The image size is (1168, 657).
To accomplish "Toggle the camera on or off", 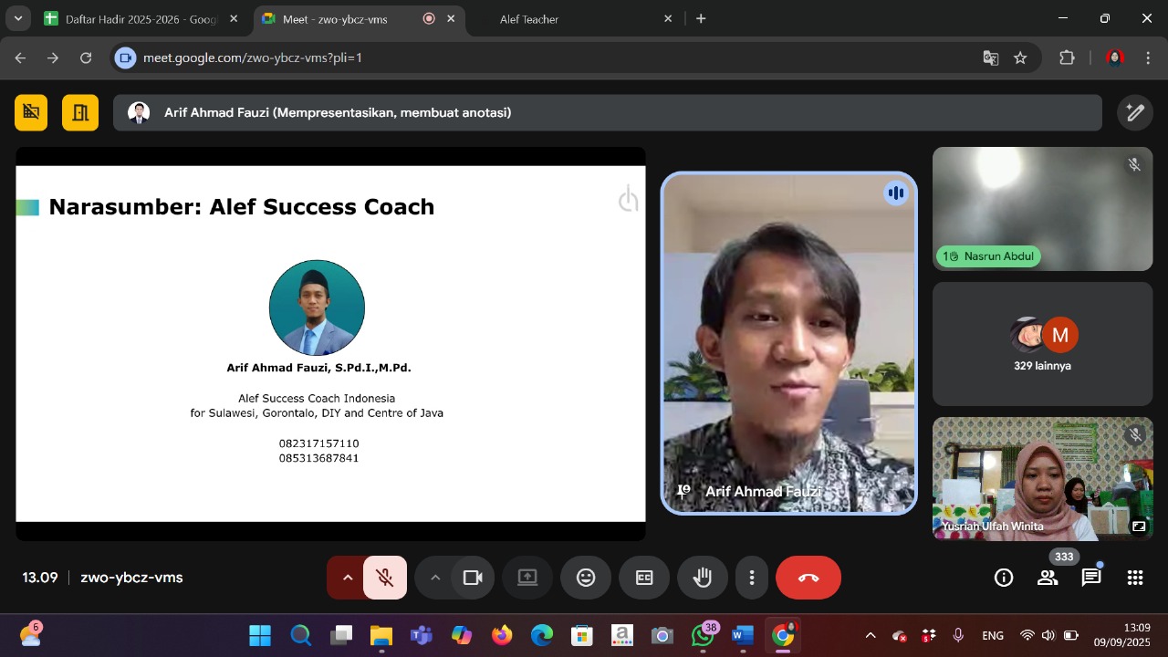I will [x=473, y=578].
